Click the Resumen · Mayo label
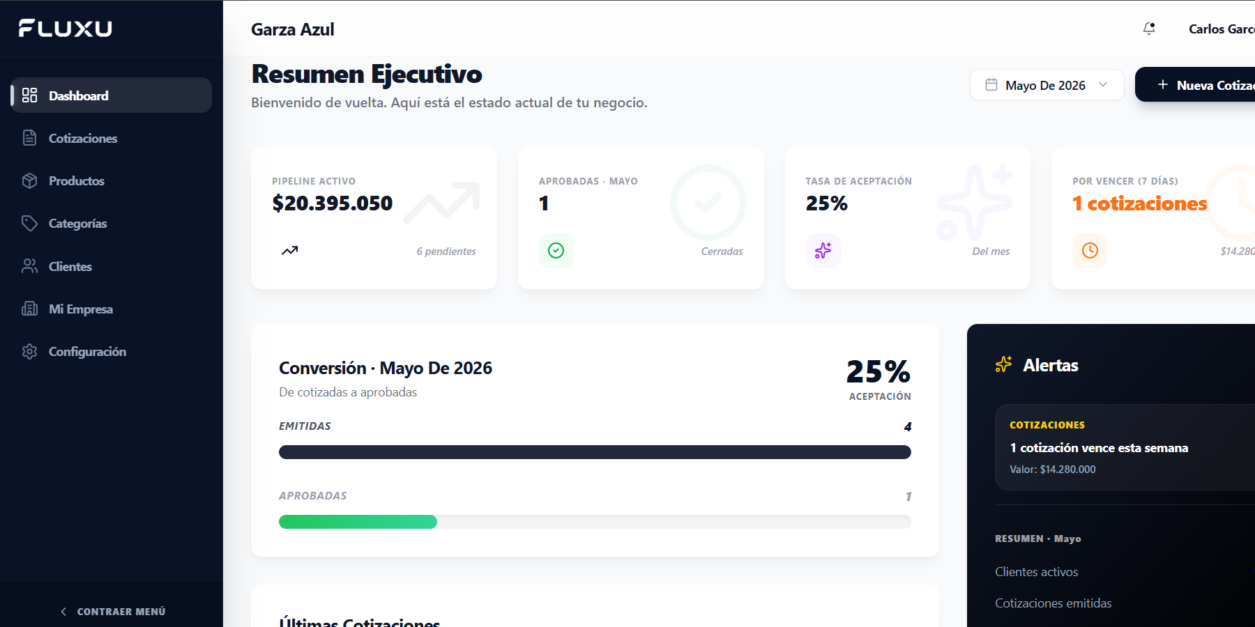The width and height of the screenshot is (1255, 627). 1038,539
